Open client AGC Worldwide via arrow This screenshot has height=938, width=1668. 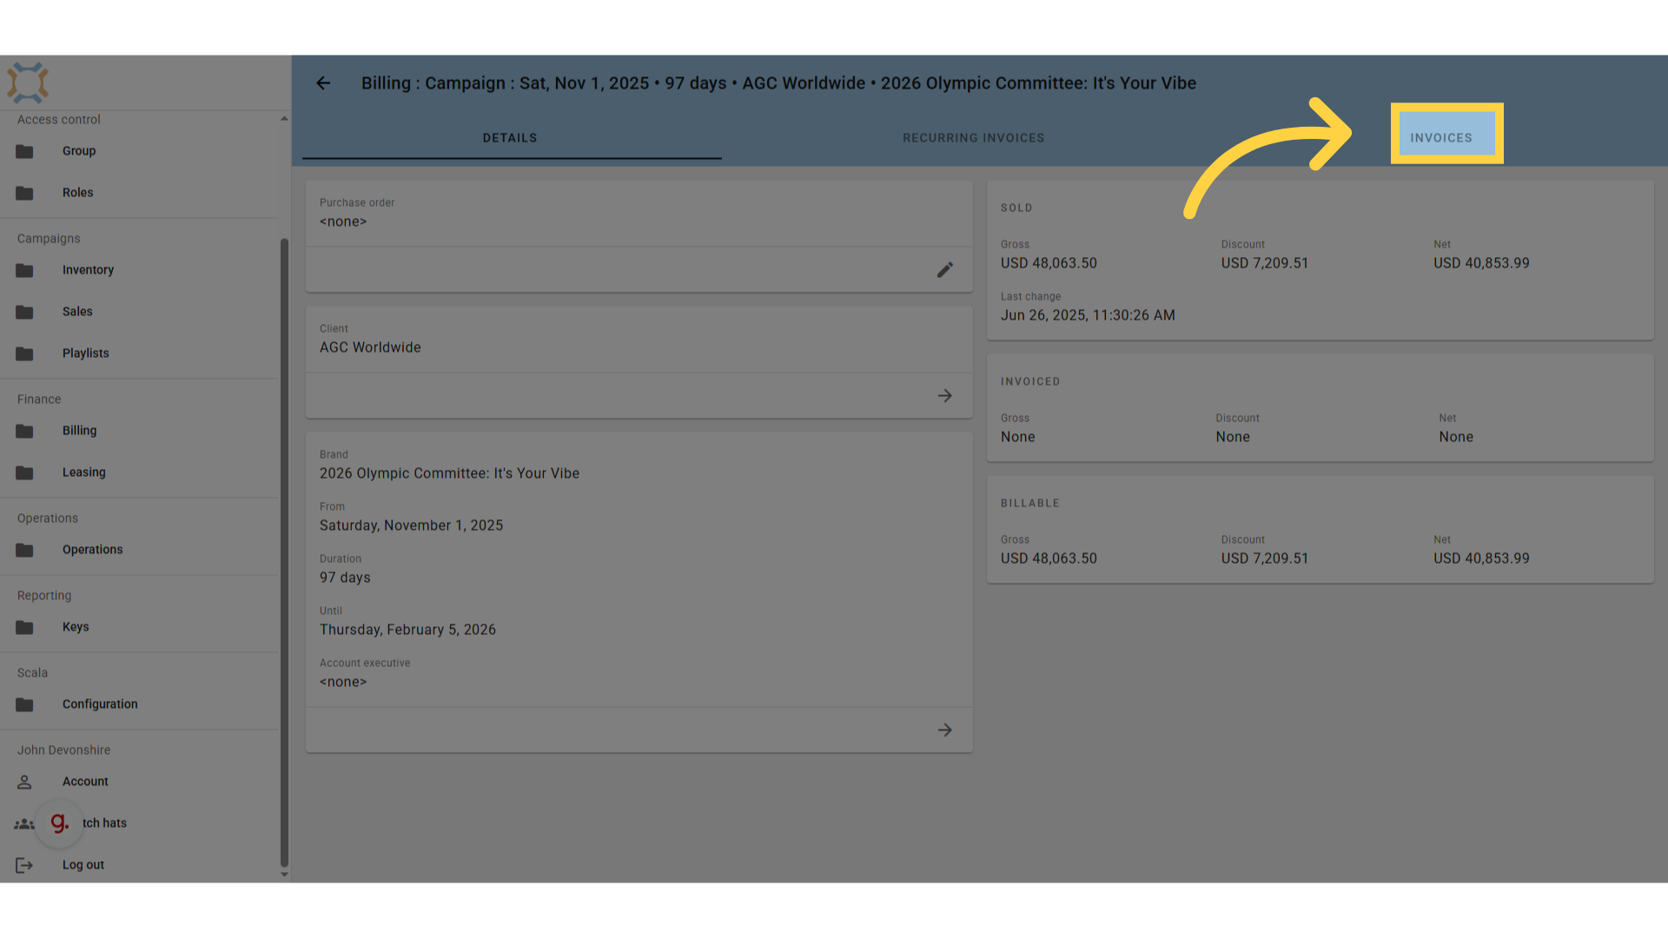(x=945, y=396)
